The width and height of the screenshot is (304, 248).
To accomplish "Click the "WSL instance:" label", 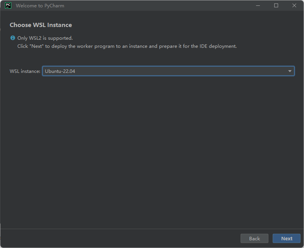I will pyautogui.click(x=25, y=71).
